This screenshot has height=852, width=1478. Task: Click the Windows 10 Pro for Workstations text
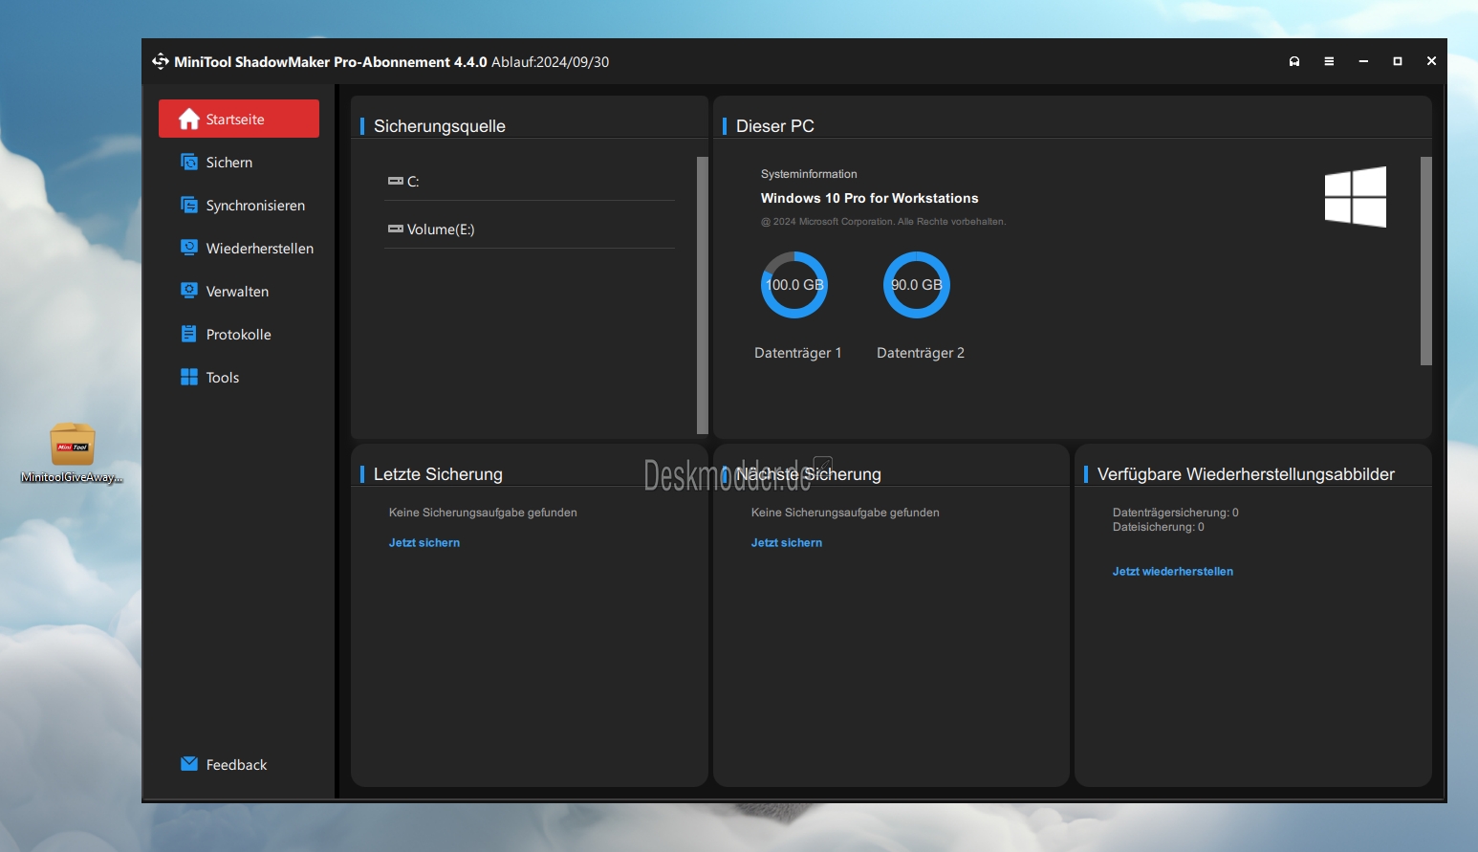coord(870,198)
